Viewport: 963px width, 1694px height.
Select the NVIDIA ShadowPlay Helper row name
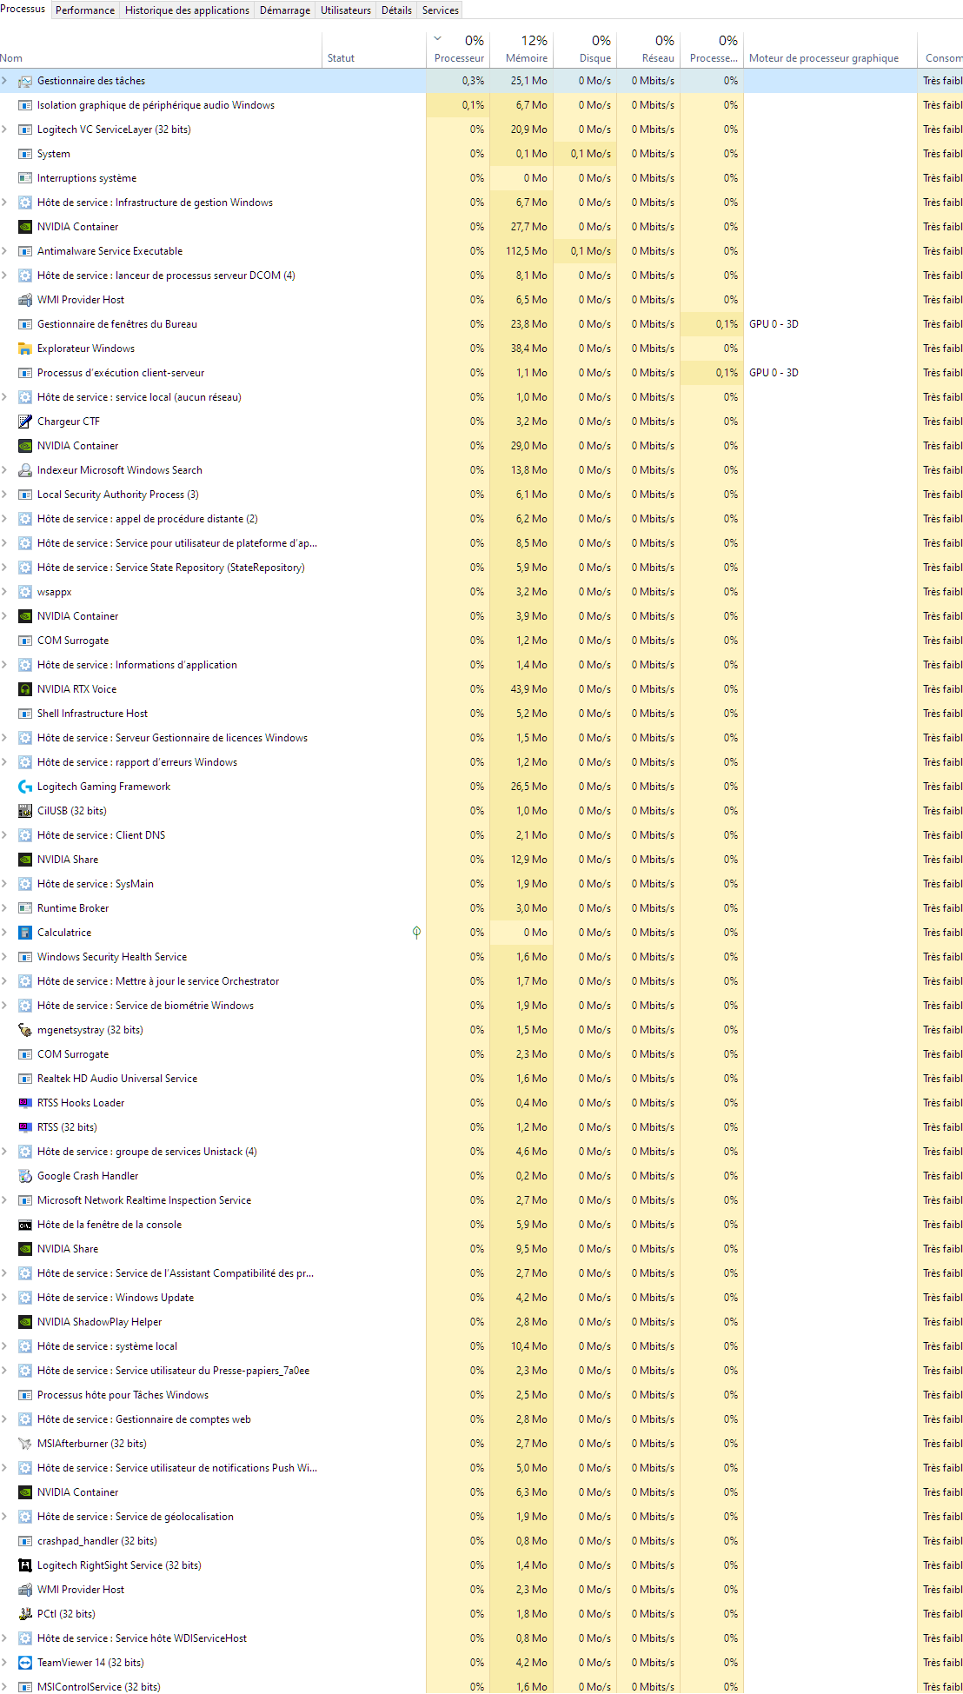click(99, 1322)
